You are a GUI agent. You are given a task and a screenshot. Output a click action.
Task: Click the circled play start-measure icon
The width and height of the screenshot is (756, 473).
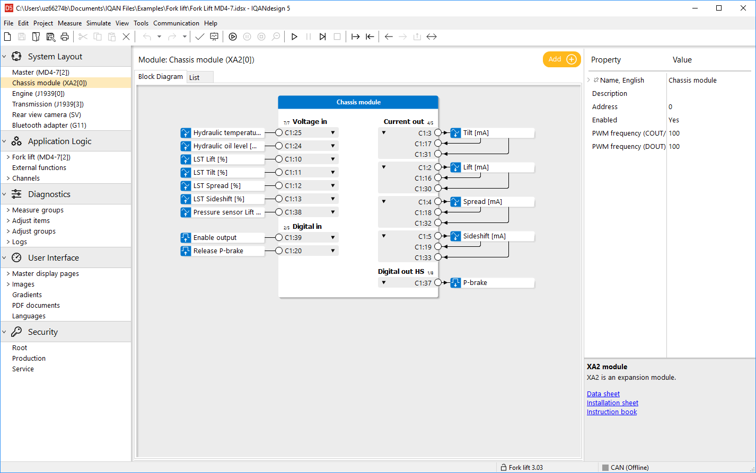[x=233, y=37]
